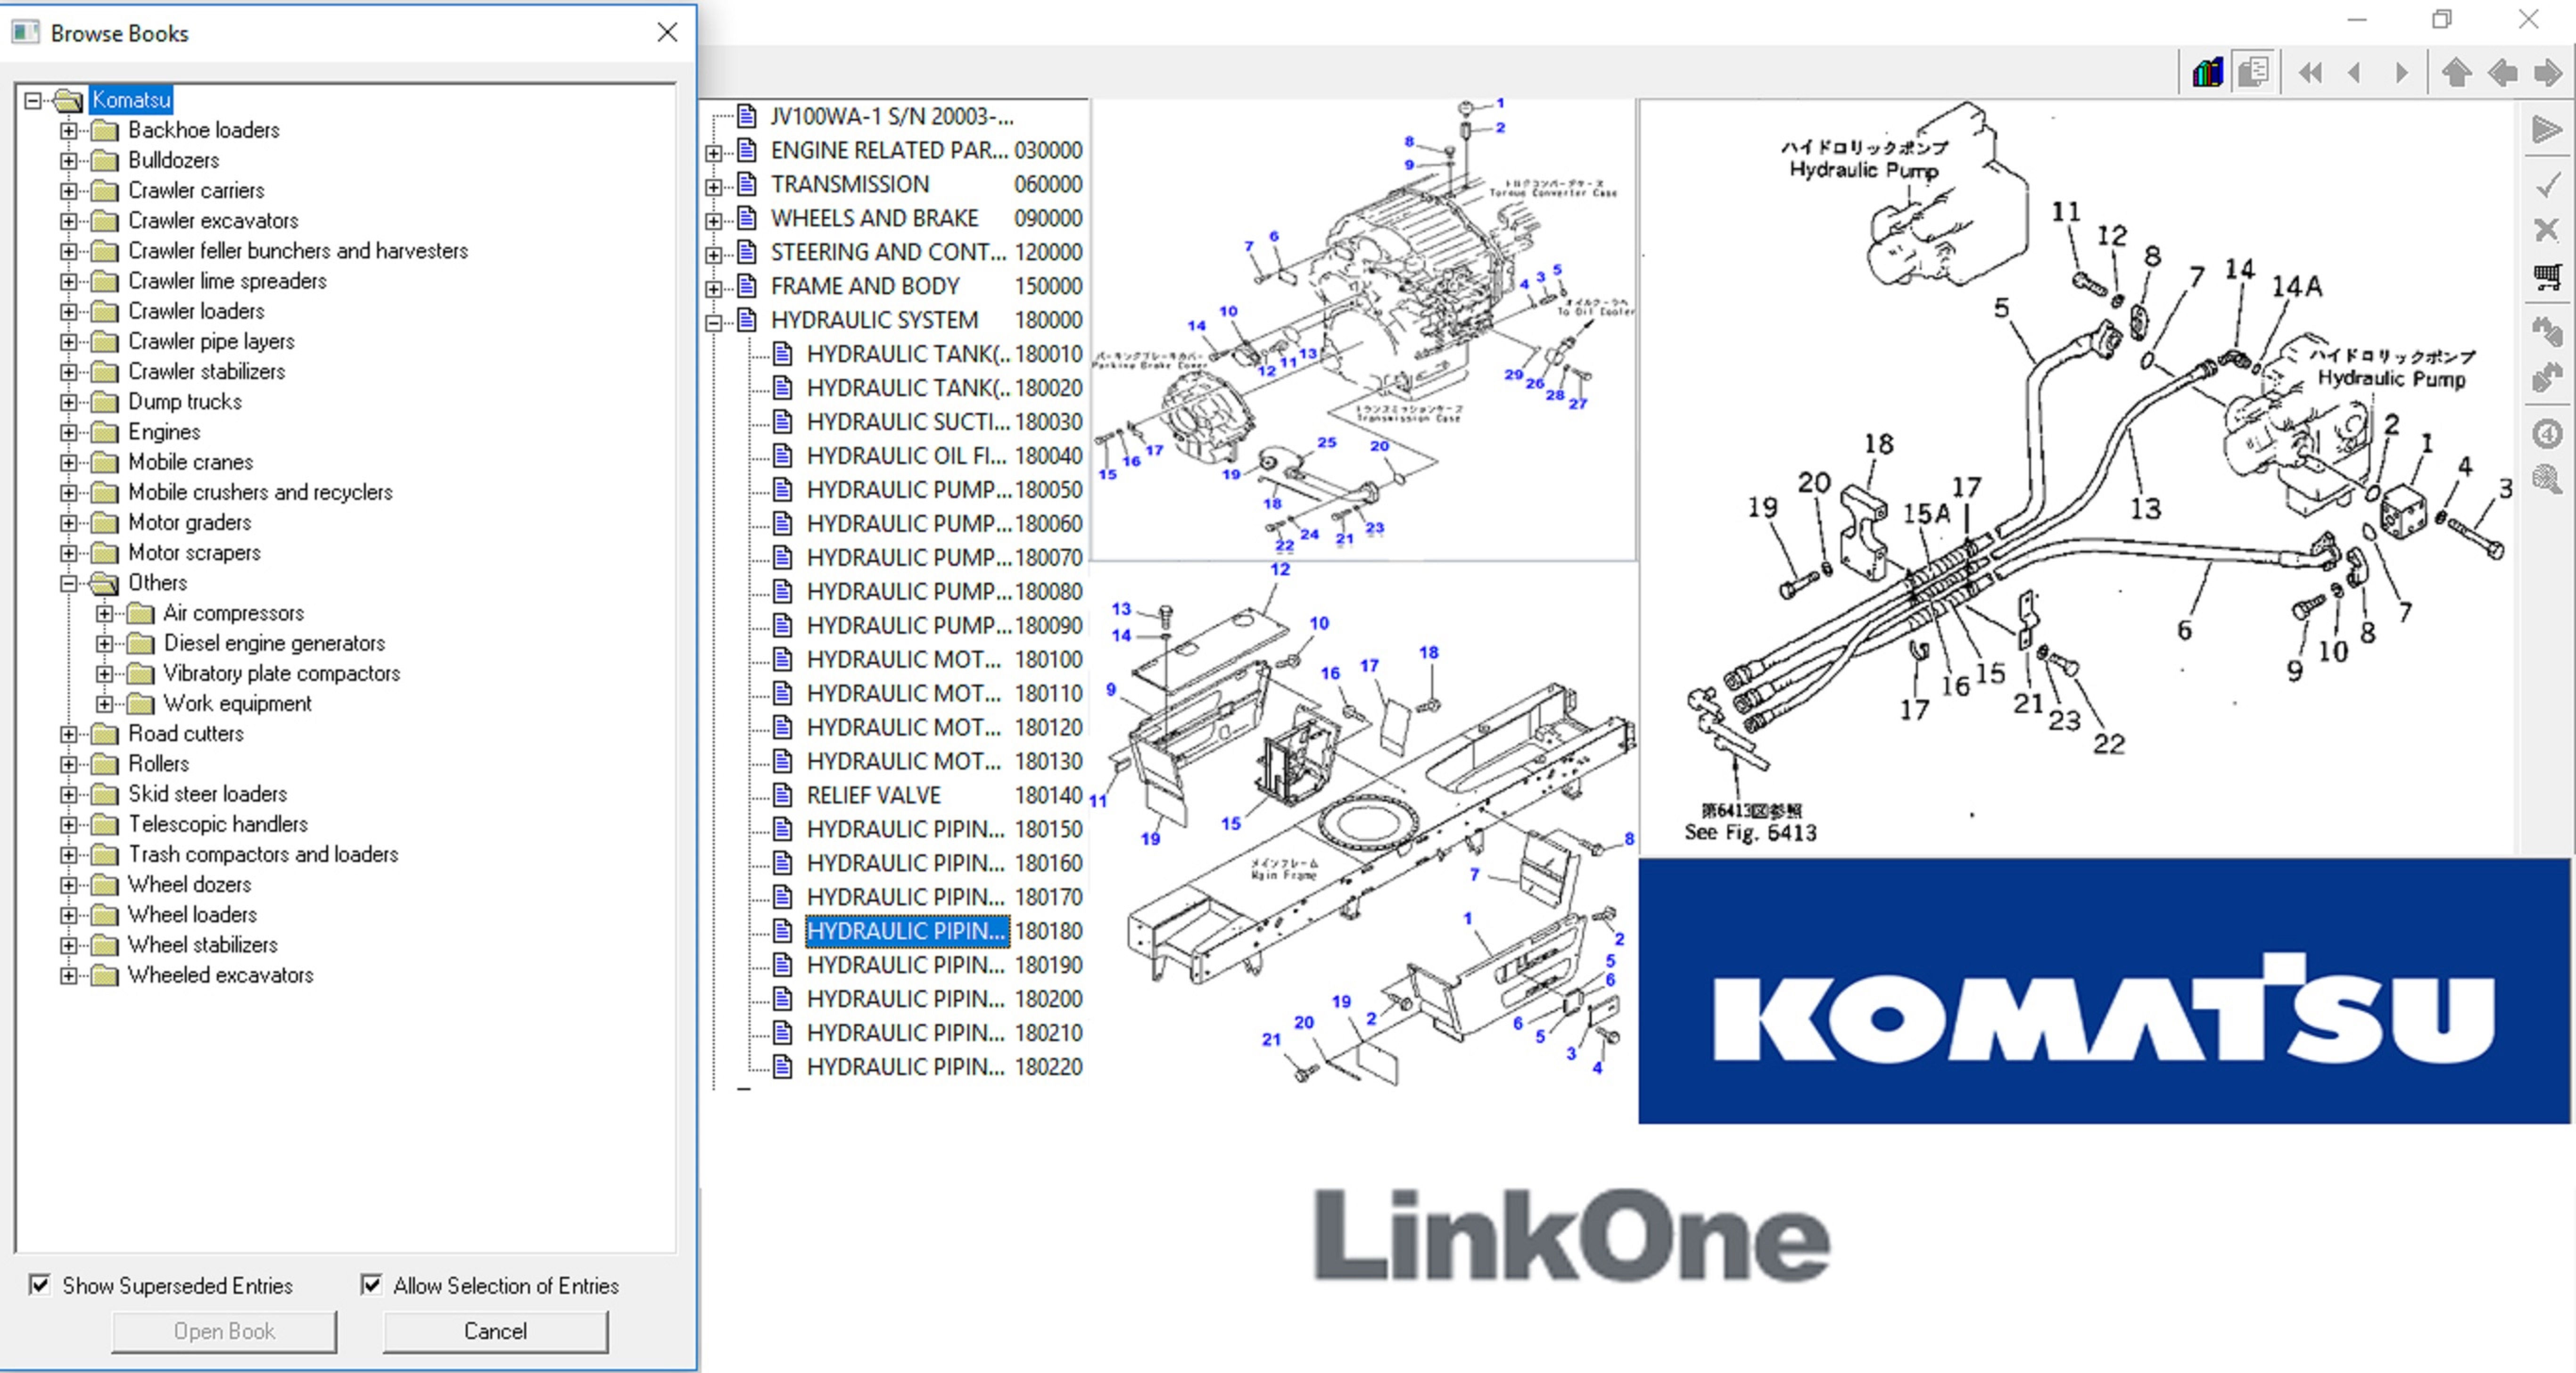The width and height of the screenshot is (2576, 1373).
Task: Click the main frame diagram thumbnail
Action: pyautogui.click(x=1364, y=826)
